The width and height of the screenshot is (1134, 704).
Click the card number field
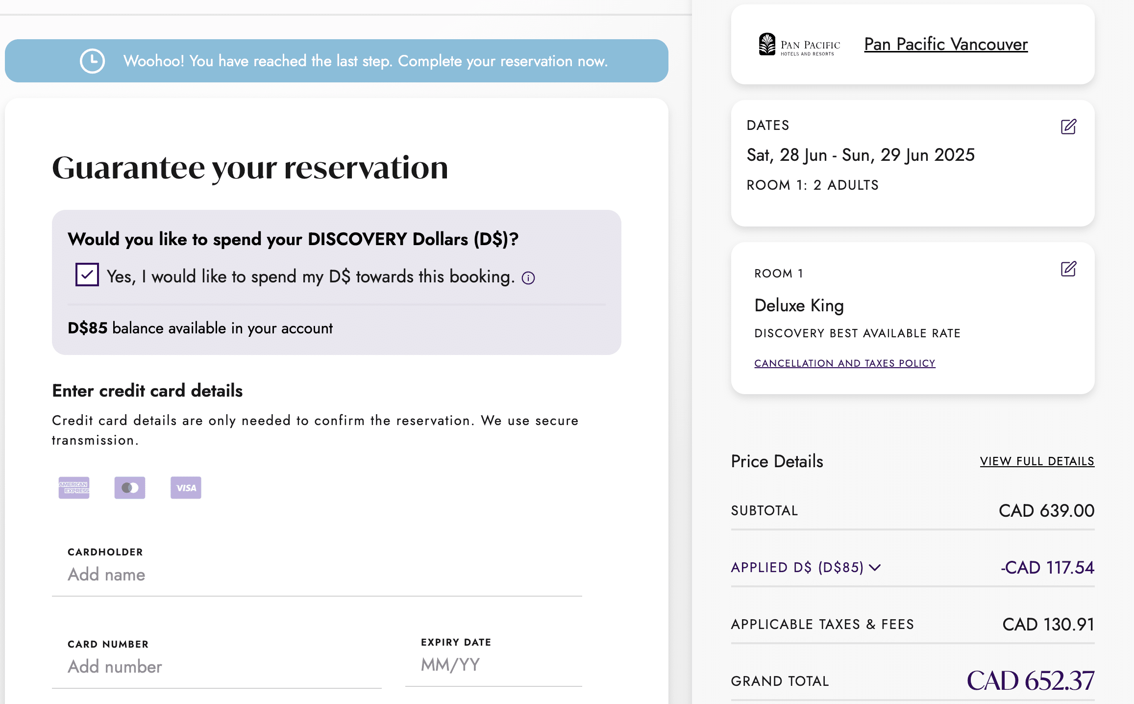[x=196, y=666]
